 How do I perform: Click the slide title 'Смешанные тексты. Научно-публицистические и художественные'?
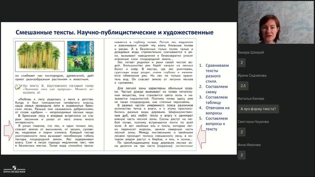coord(115,32)
